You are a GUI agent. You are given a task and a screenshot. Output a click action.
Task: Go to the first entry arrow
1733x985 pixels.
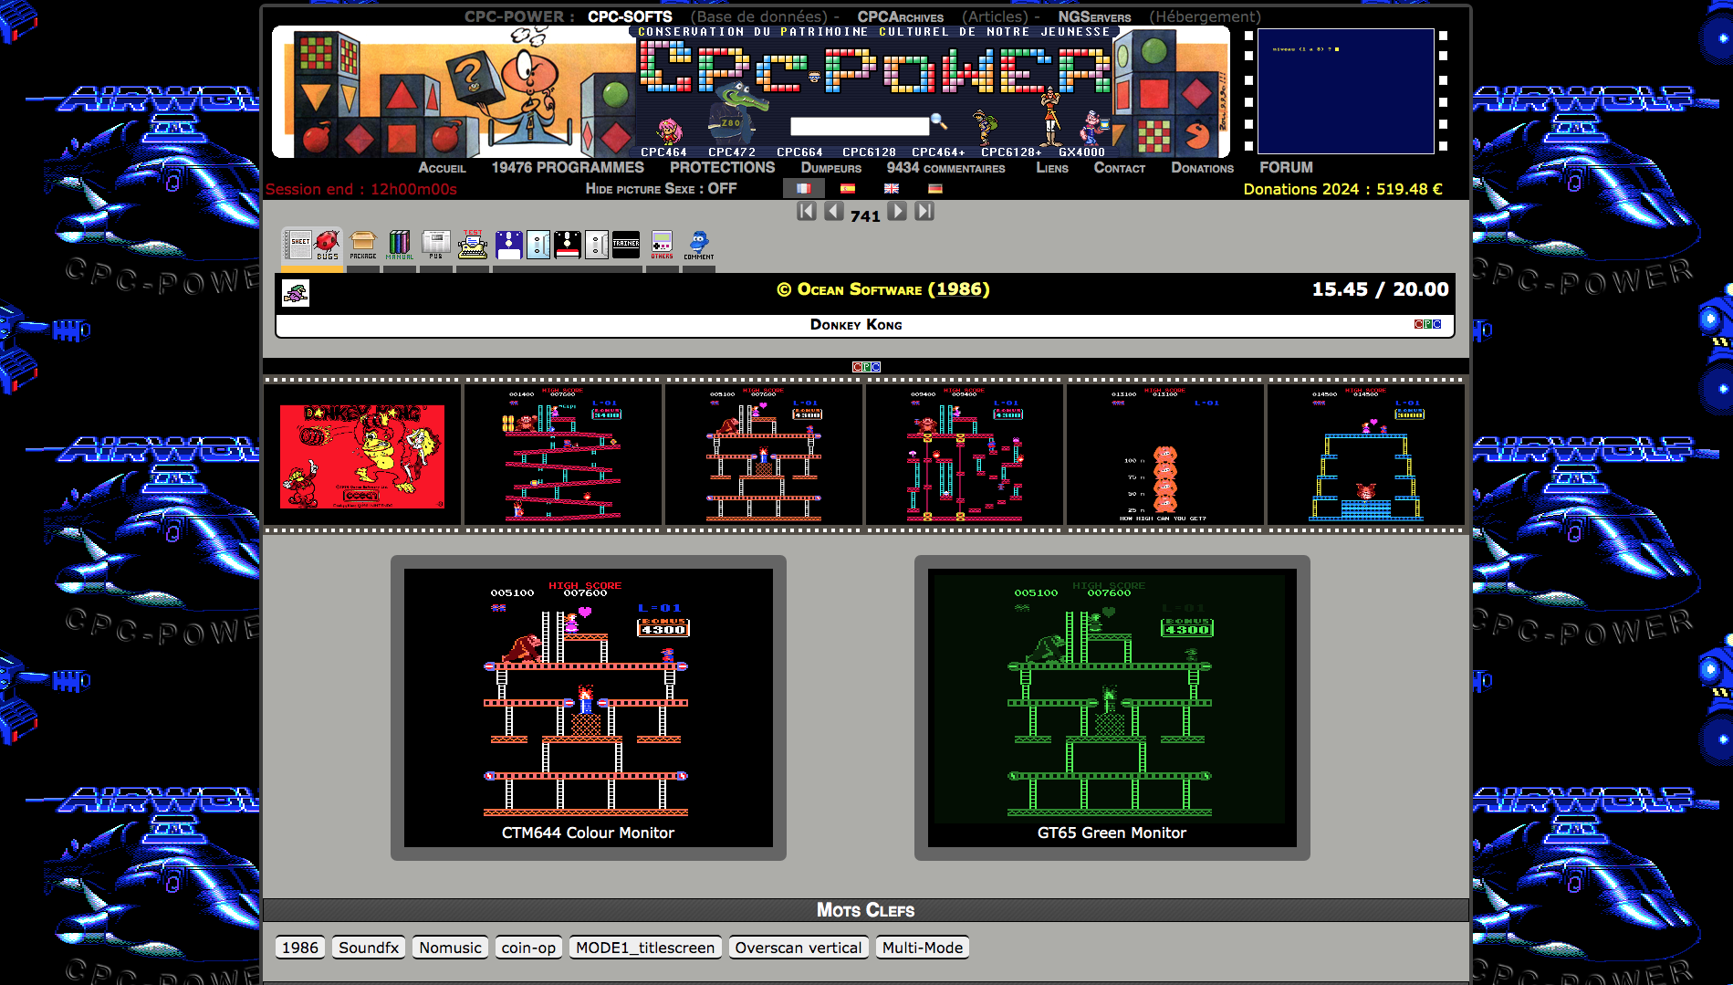807,212
